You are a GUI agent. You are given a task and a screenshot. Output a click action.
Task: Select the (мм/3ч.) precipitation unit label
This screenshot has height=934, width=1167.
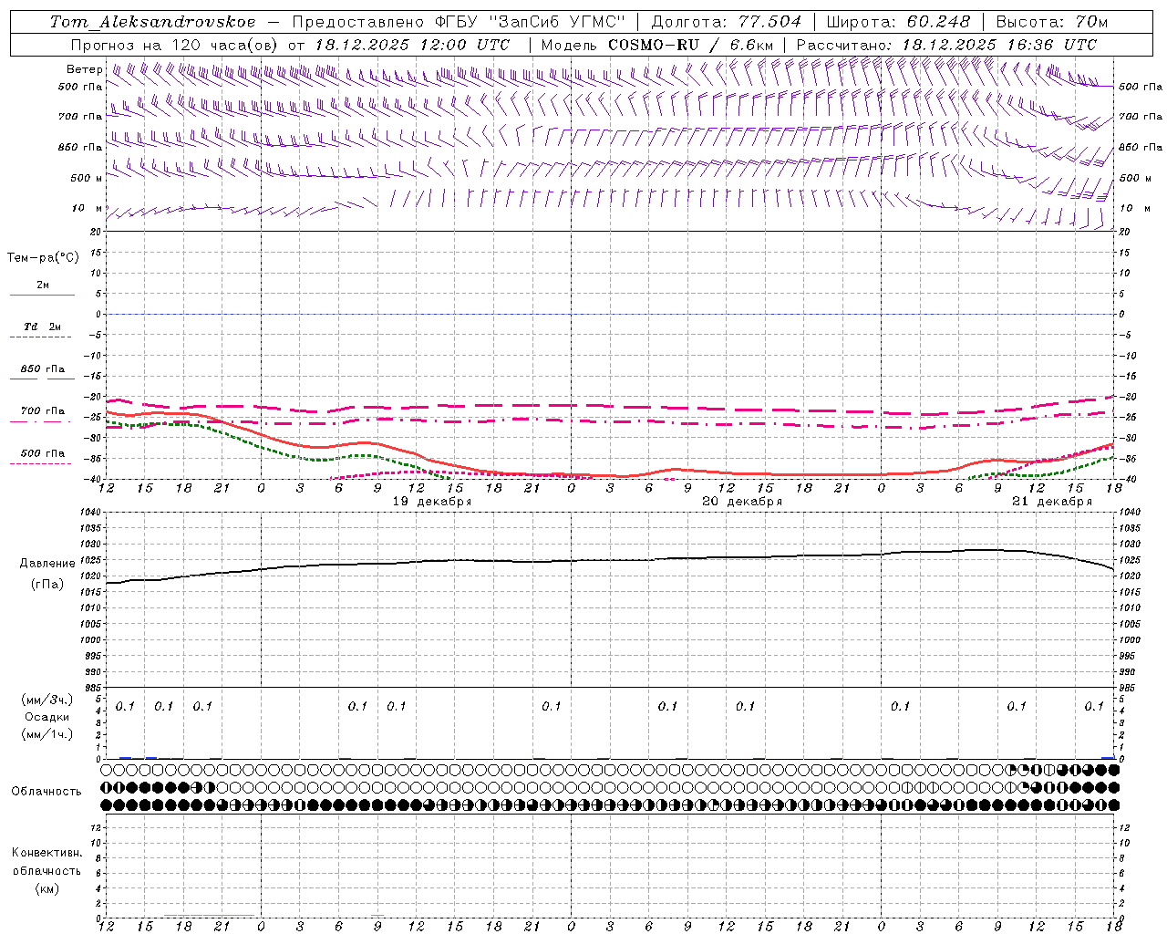47,700
